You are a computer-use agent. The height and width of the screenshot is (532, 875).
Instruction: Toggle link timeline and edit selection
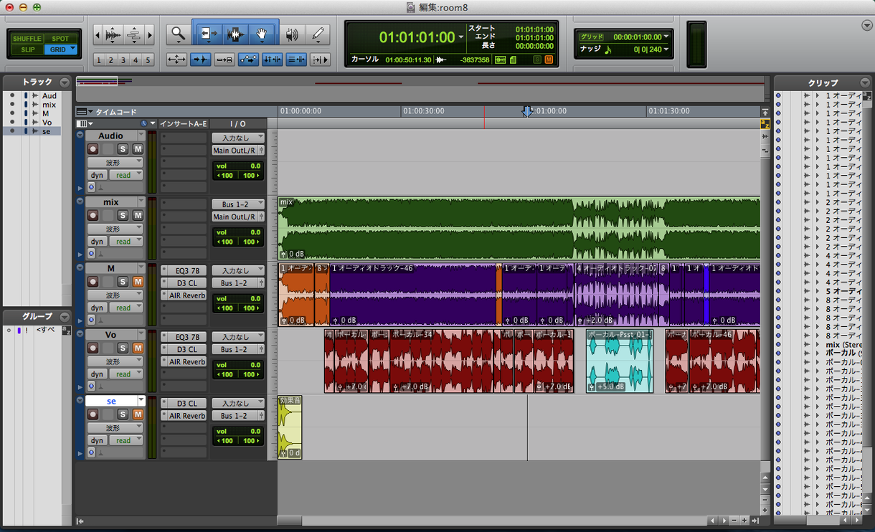(x=272, y=60)
